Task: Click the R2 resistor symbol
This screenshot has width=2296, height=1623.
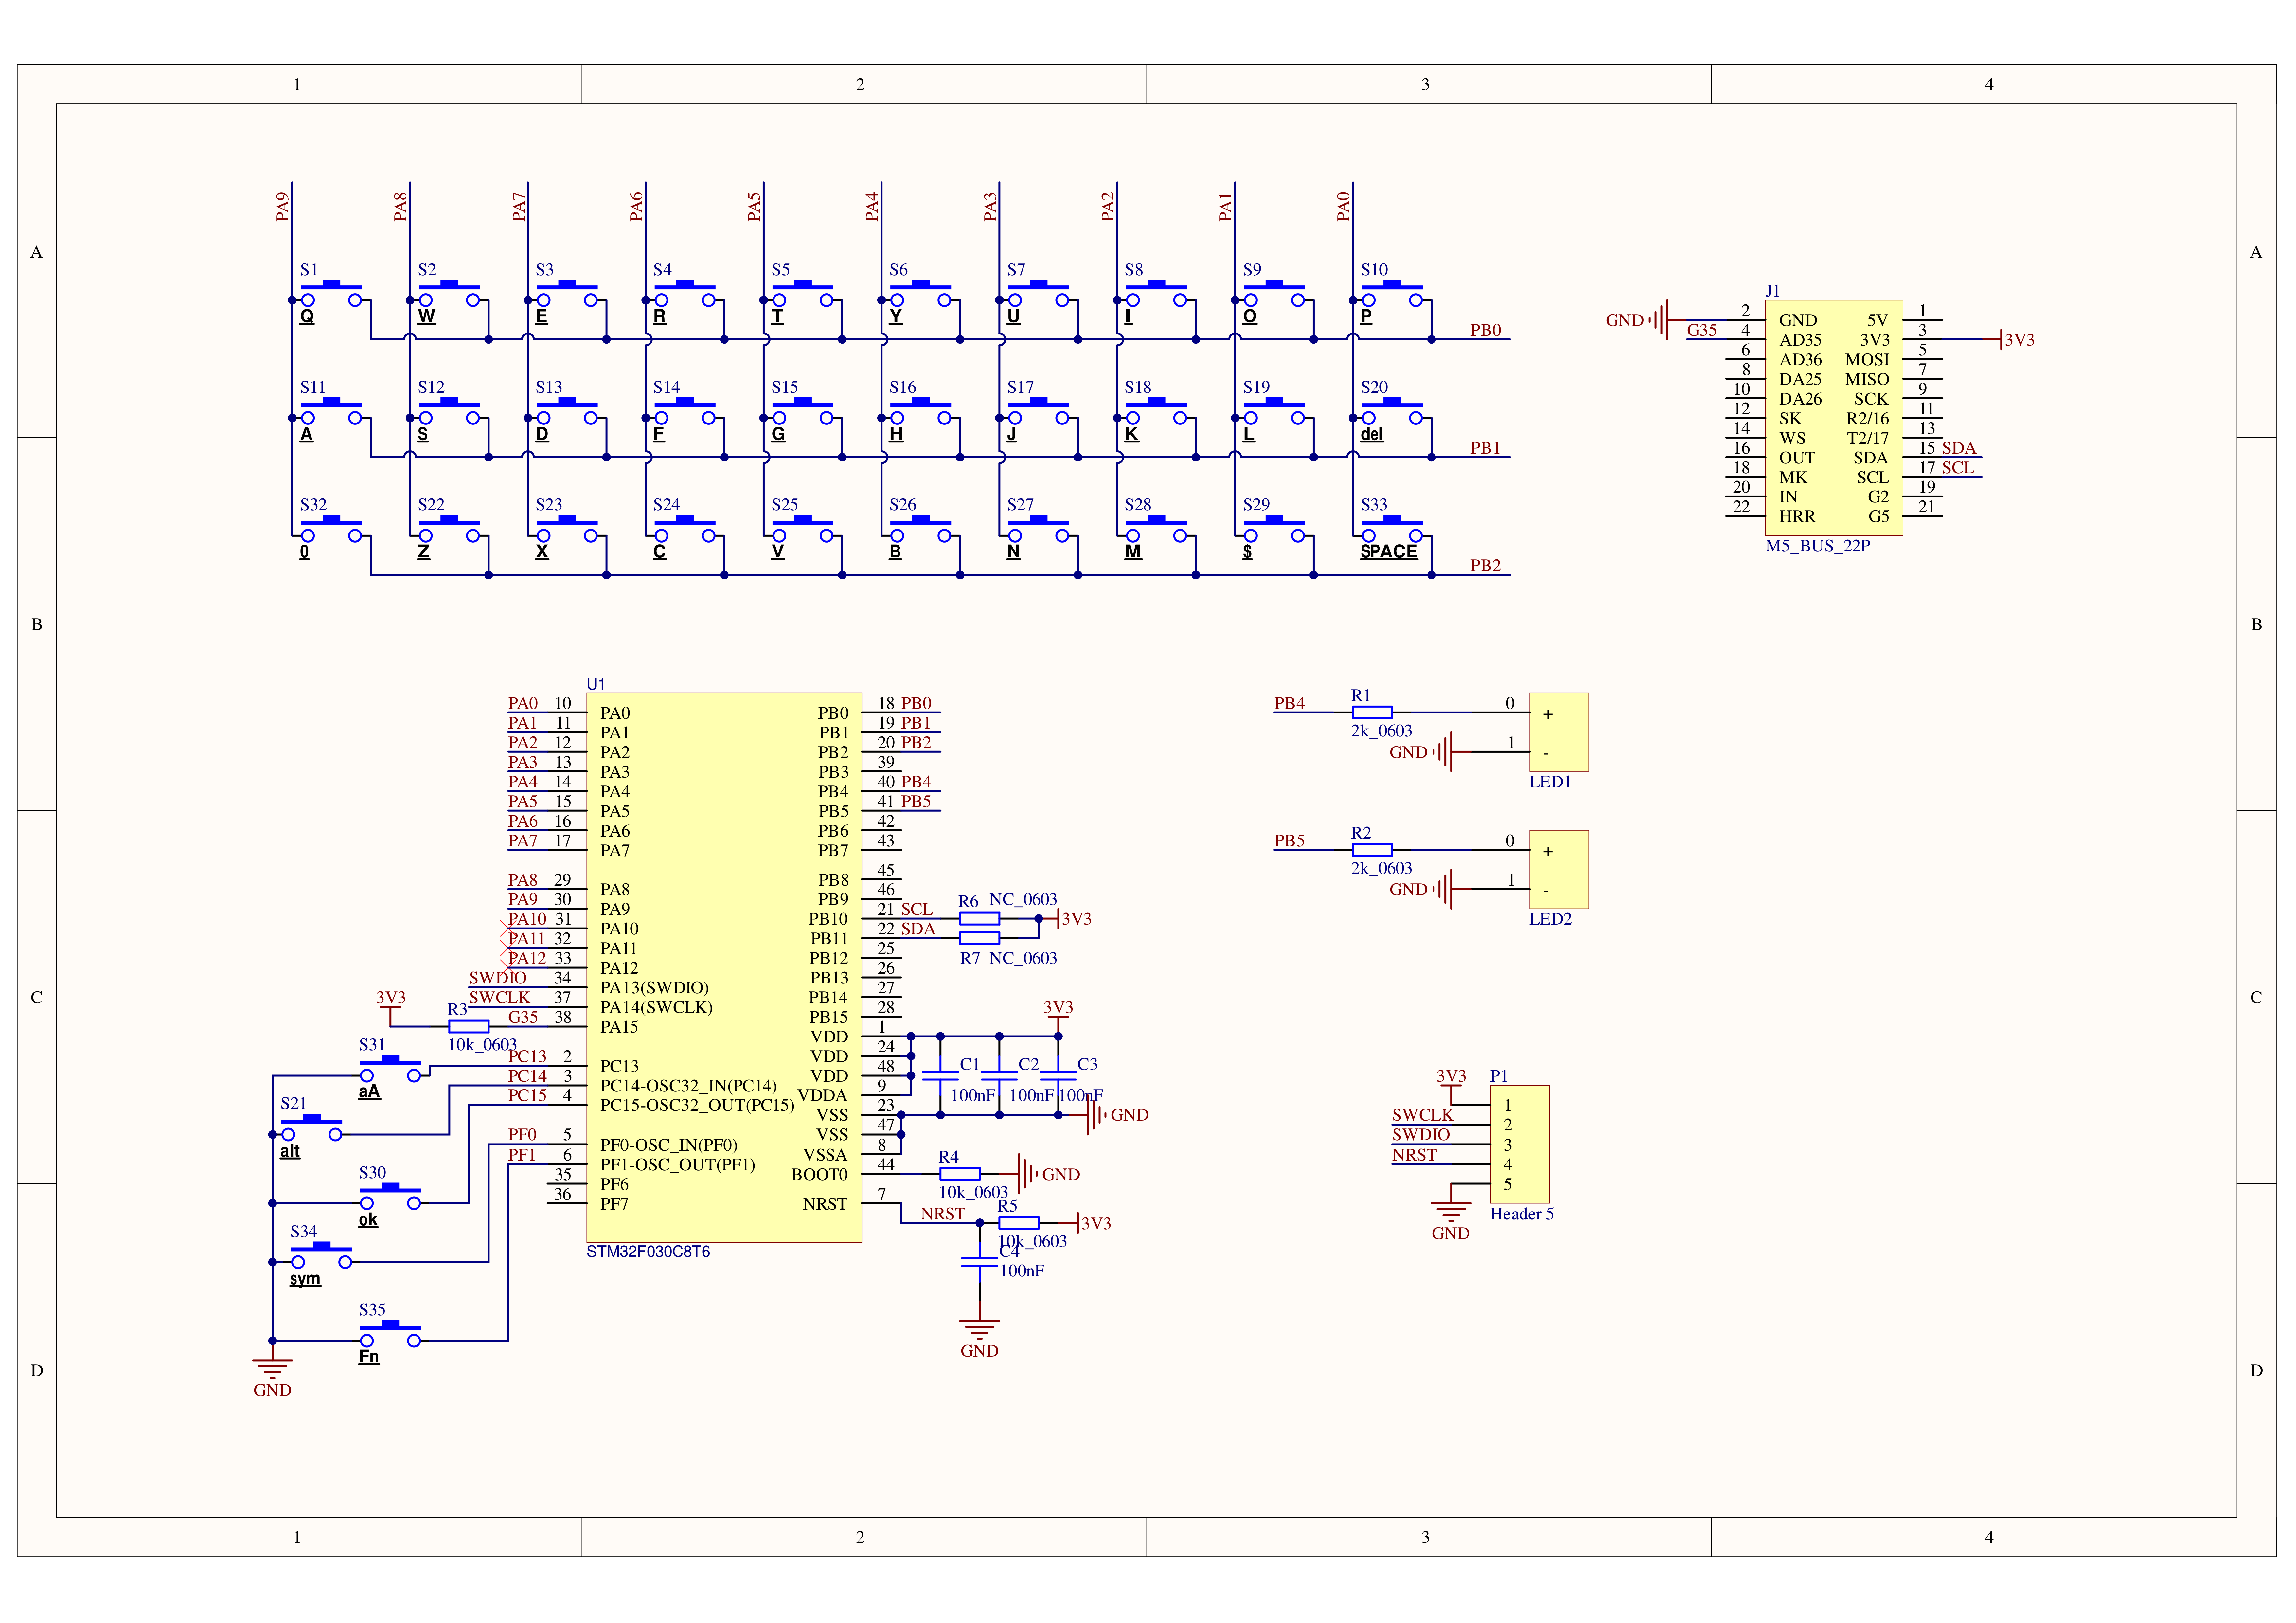Action: (x=1372, y=850)
